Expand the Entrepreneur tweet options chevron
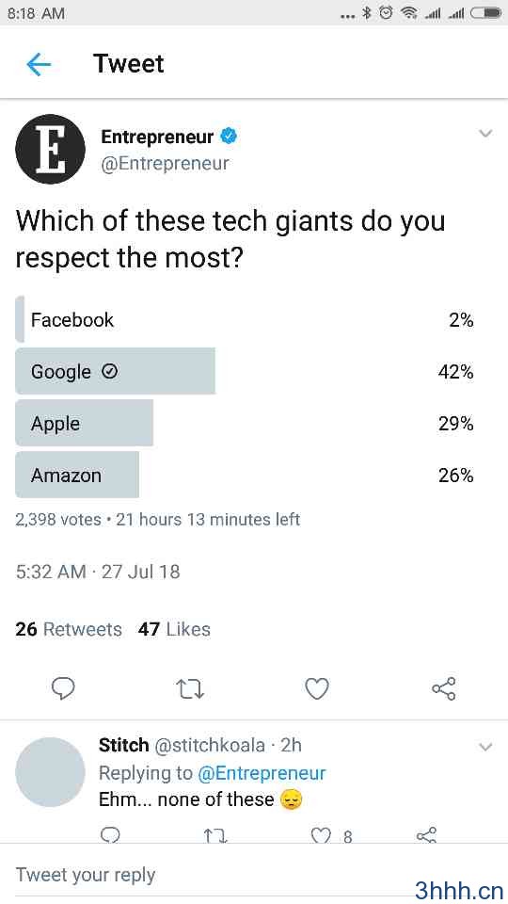508x904 pixels. pyautogui.click(x=485, y=134)
